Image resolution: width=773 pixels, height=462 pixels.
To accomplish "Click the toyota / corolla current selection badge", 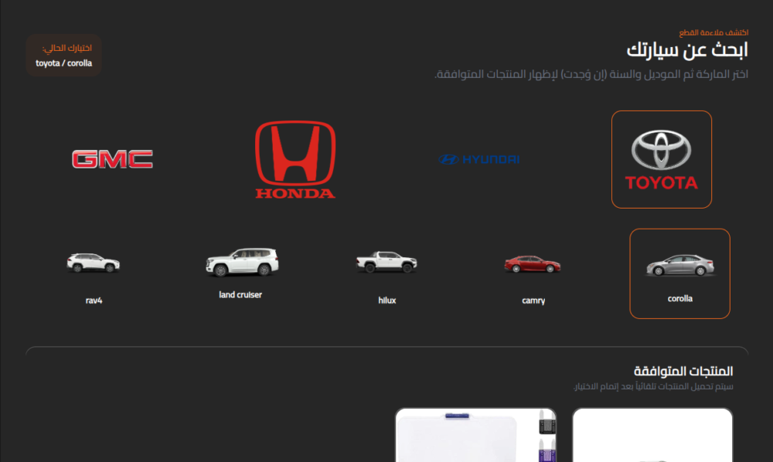I will (x=63, y=55).
